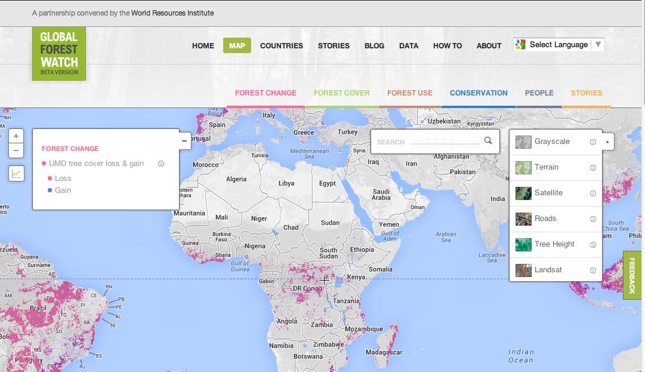This screenshot has width=645, height=372.
Task: Open the Select Language dropdown
Action: pyautogui.click(x=558, y=45)
